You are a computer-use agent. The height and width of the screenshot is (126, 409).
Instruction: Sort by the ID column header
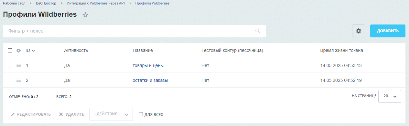pyautogui.click(x=30, y=50)
